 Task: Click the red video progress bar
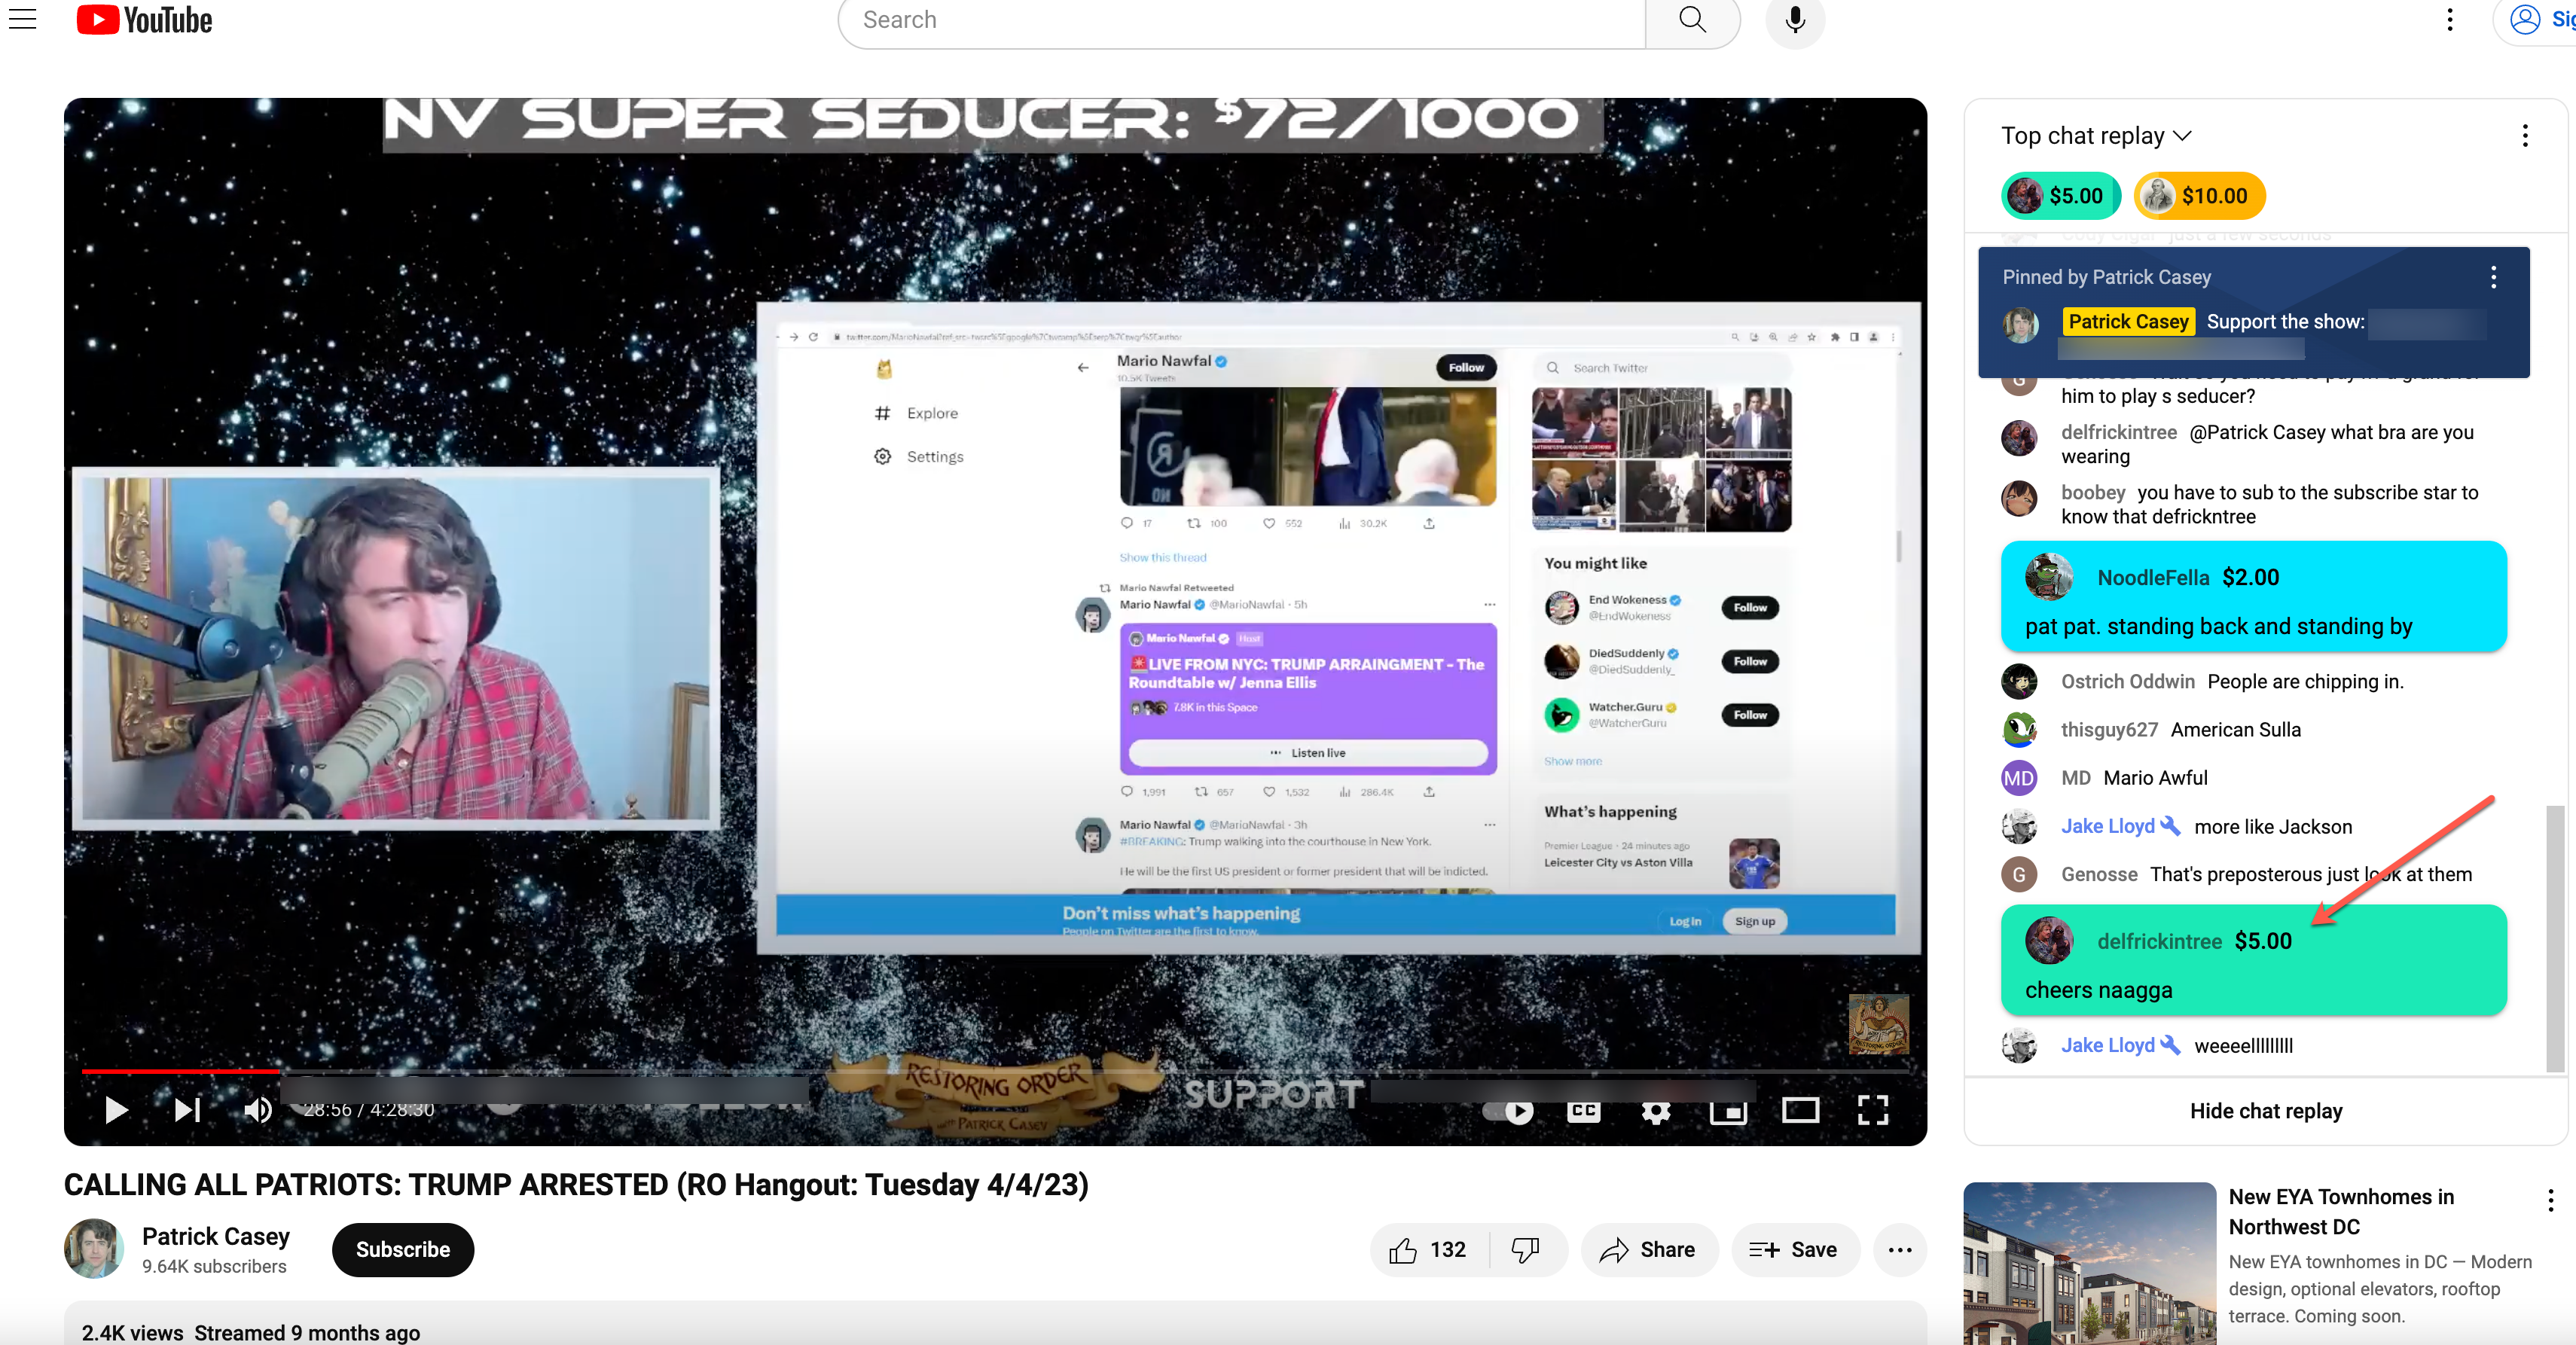(x=180, y=1071)
